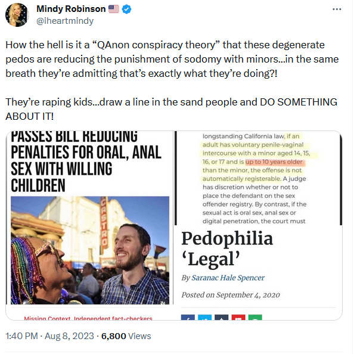
Task: Click the red Flipboard share square
Action: click(238, 317)
